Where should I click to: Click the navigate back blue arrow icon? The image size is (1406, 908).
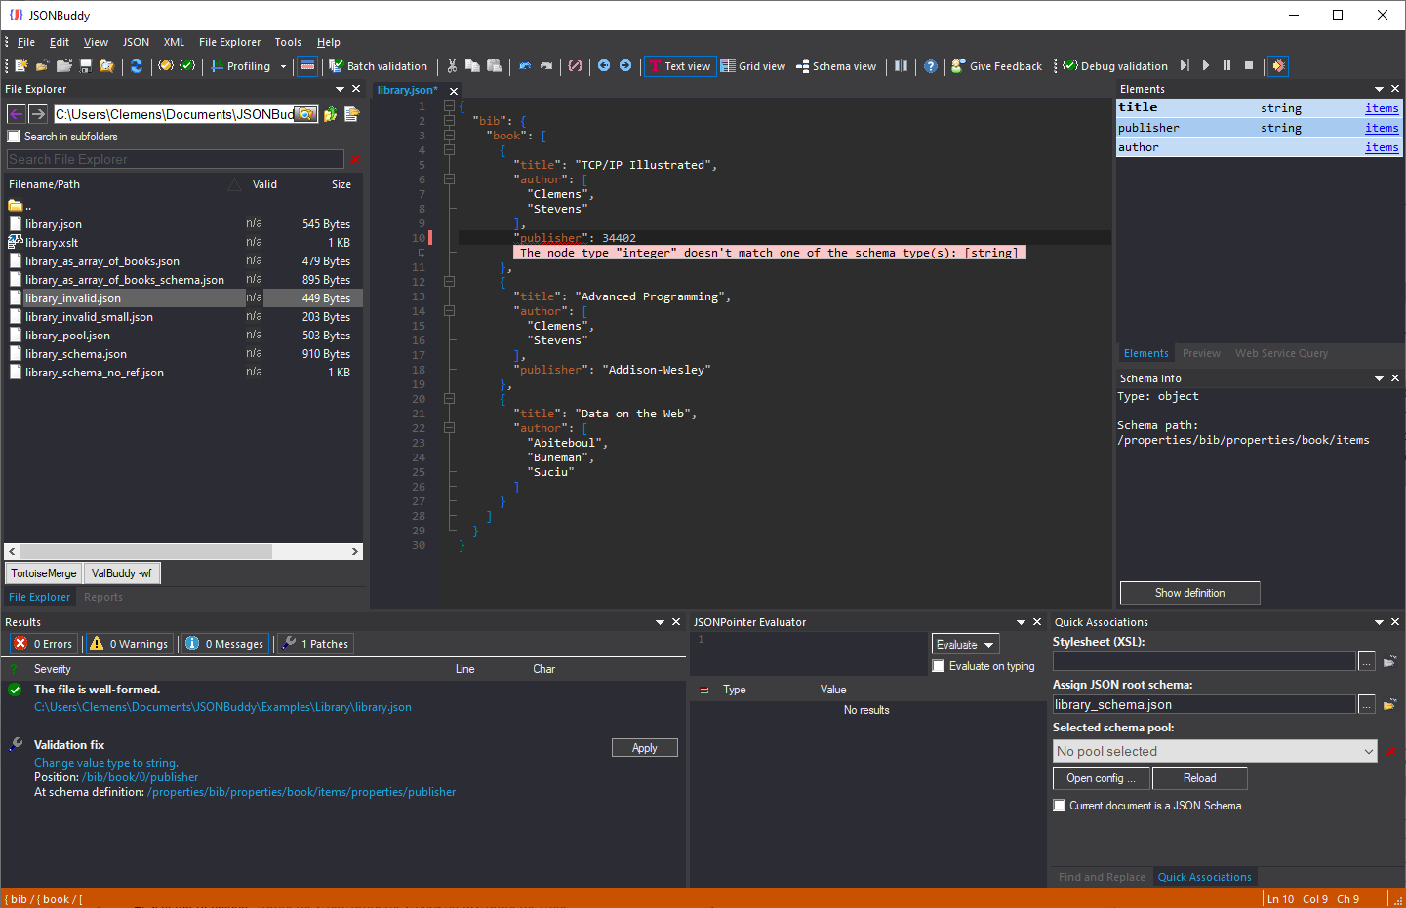tap(604, 66)
